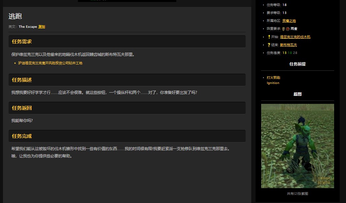Click the yellow question mark quest end icon
The width and height of the screenshot is (346, 203).
click(269, 45)
